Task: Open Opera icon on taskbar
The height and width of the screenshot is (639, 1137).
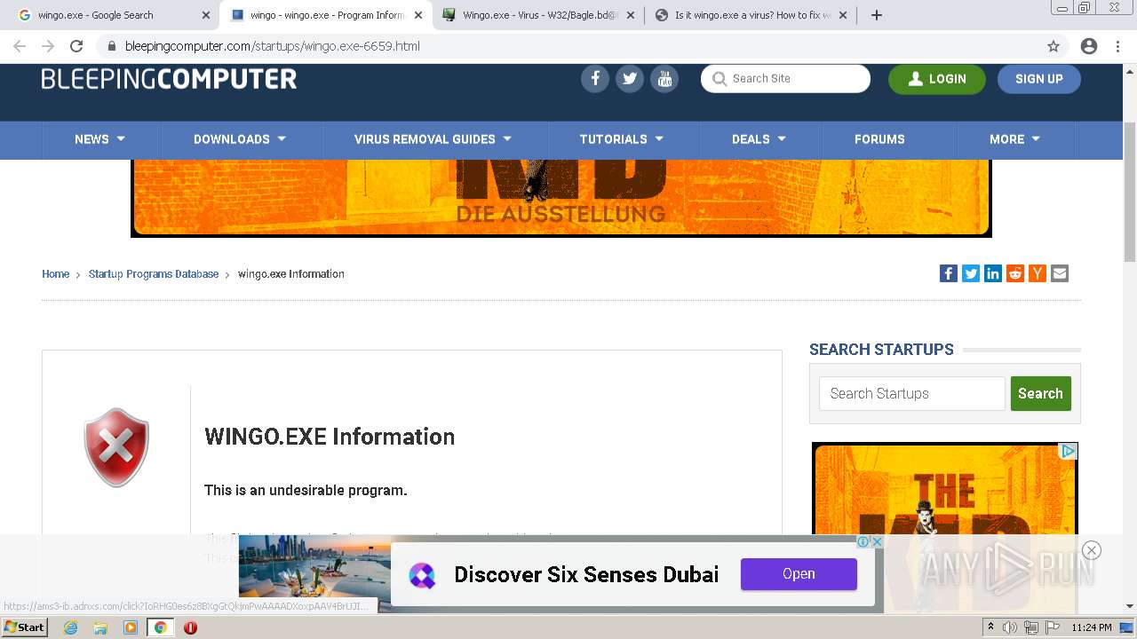Action: (x=190, y=627)
